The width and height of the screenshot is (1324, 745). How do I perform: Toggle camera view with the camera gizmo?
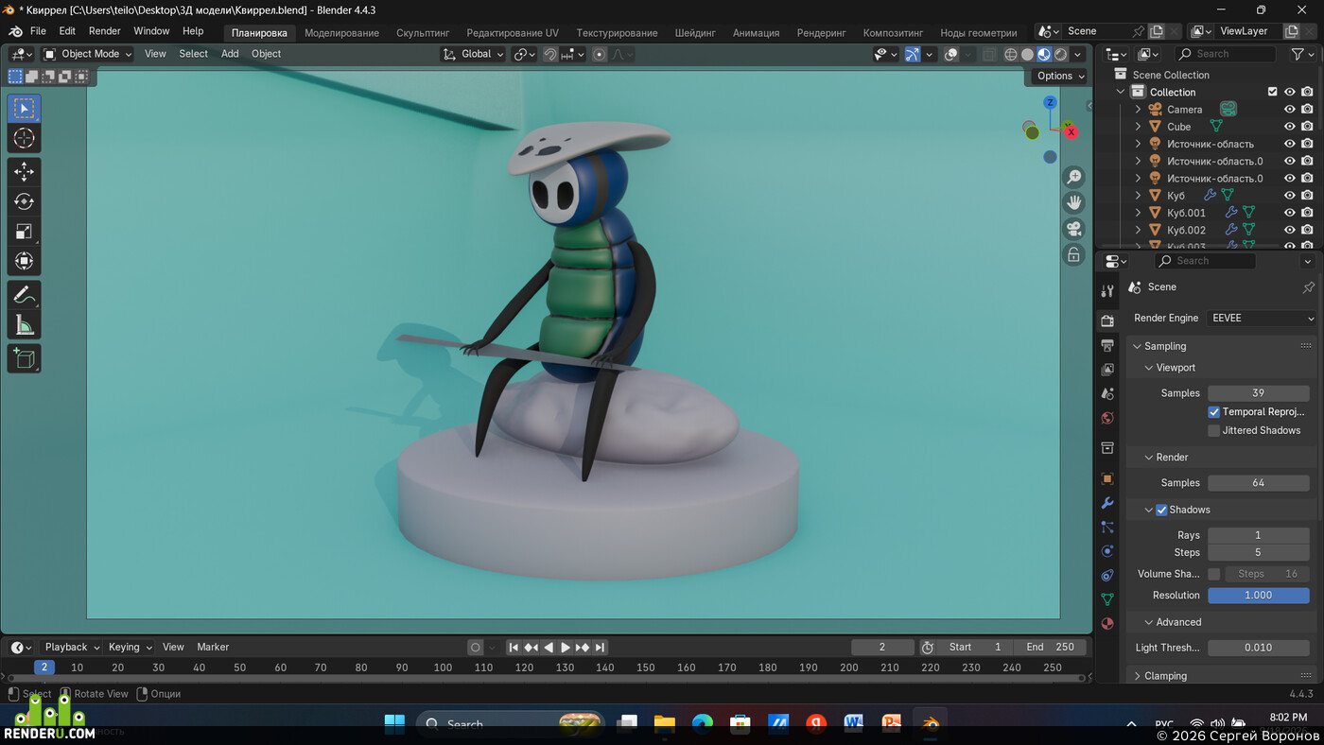click(x=1073, y=229)
